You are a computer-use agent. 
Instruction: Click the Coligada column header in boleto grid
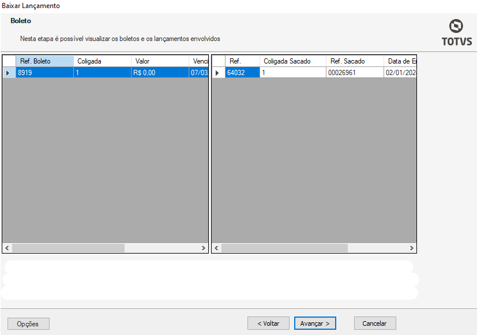point(102,61)
